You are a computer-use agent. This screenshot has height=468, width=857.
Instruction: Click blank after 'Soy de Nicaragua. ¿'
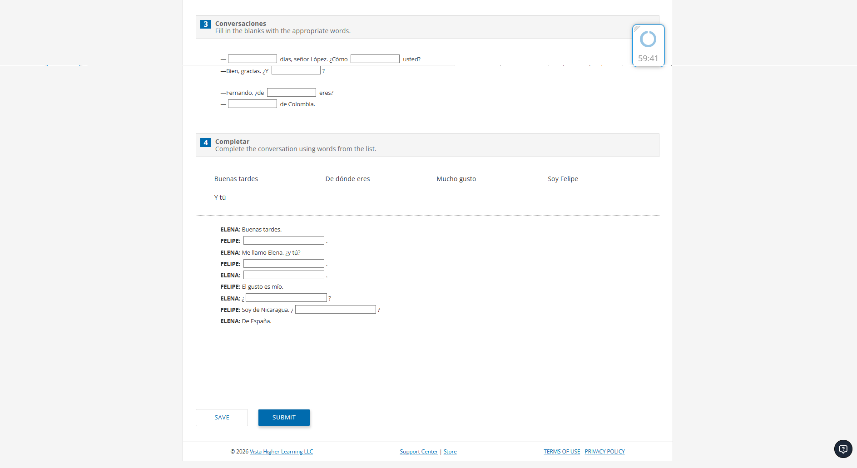pyautogui.click(x=336, y=310)
